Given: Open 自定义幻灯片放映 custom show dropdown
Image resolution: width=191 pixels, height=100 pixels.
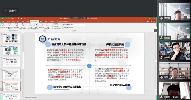Looking at the screenshot, I should click(23, 26).
